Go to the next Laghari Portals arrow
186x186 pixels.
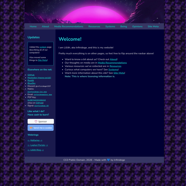(47, 145)
